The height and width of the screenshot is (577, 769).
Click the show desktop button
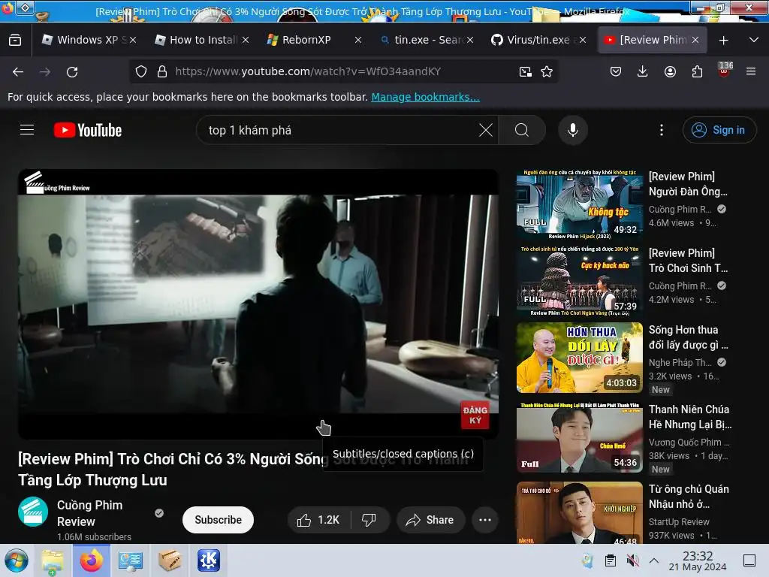coord(749,560)
